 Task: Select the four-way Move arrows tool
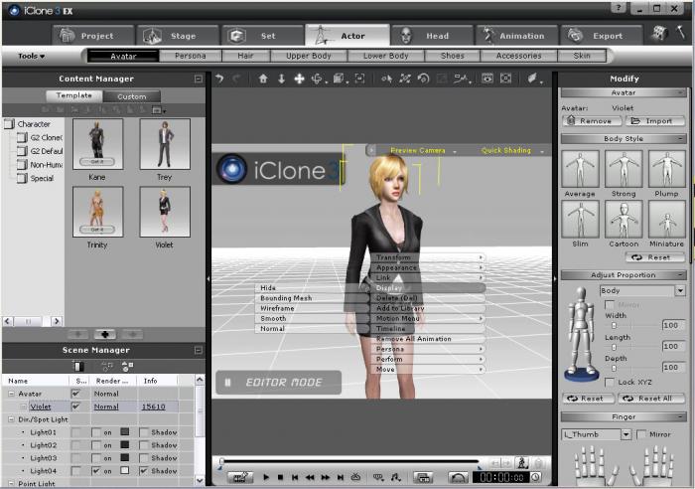299,79
